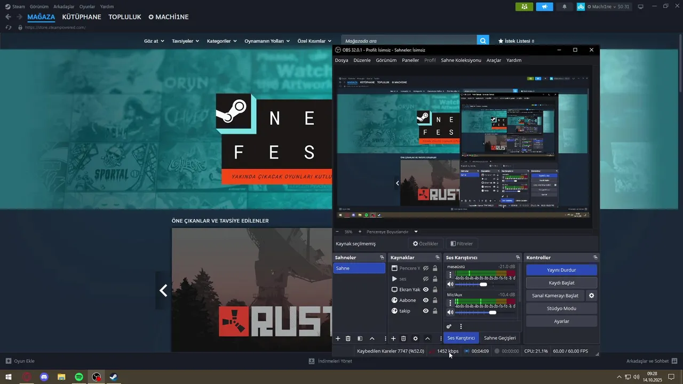
Task: Switch to Sahne Geçişleri tab
Action: (500, 338)
